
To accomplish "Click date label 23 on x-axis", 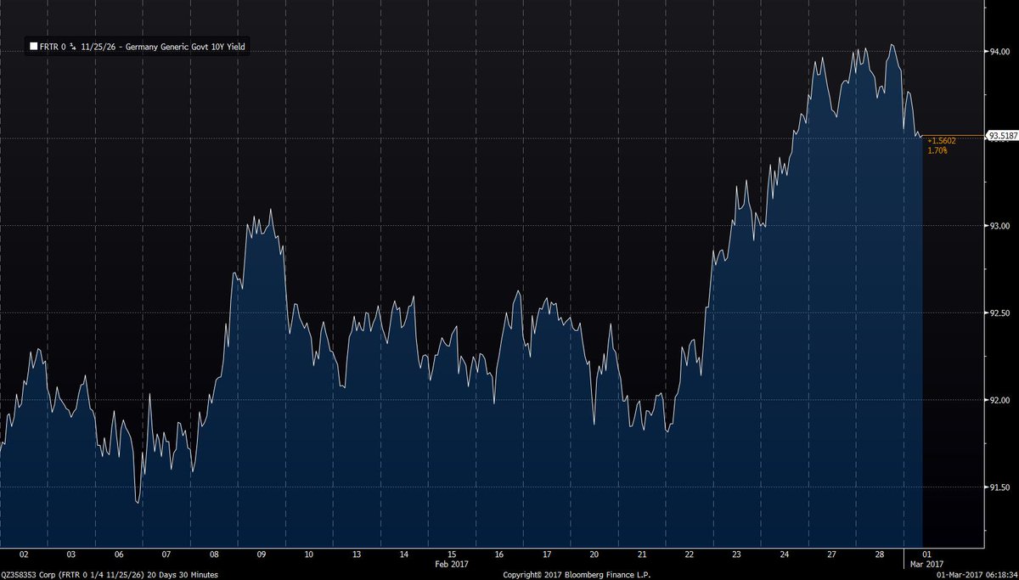I will pos(737,554).
